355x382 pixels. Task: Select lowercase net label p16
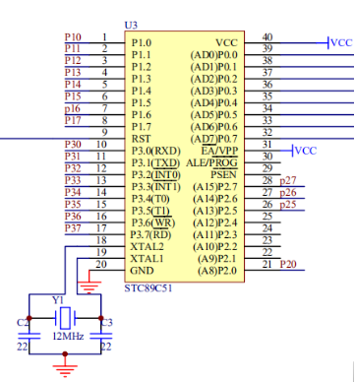click(73, 108)
